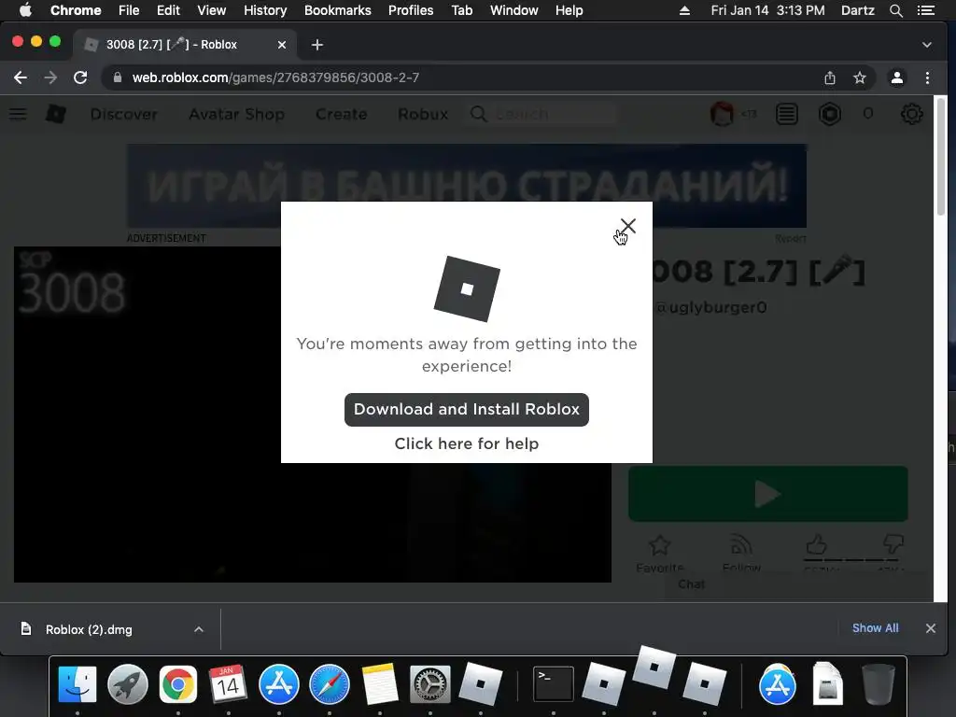The width and height of the screenshot is (956, 717).
Task: Open the Bookmarks menu
Action: point(338,10)
